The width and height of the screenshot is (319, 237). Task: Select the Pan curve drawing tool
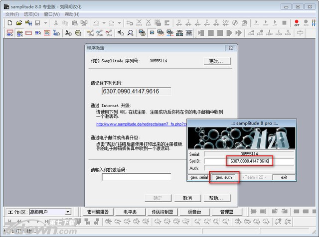coord(99,33)
